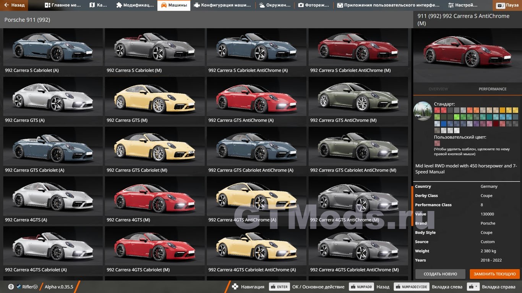The image size is (522, 293).
Task: Switch to the OVERVIEW tab
Action: coord(438,89)
